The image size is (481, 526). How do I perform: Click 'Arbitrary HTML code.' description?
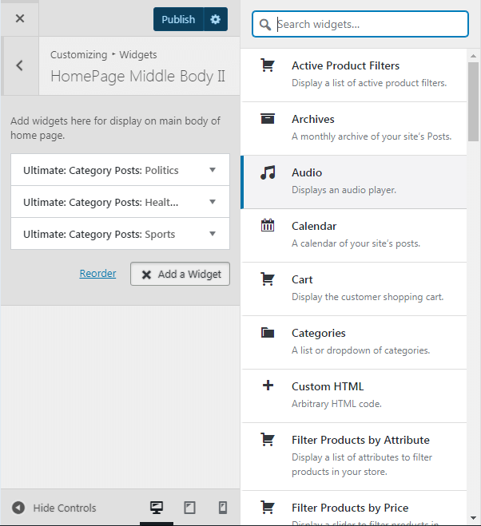[x=336, y=404]
